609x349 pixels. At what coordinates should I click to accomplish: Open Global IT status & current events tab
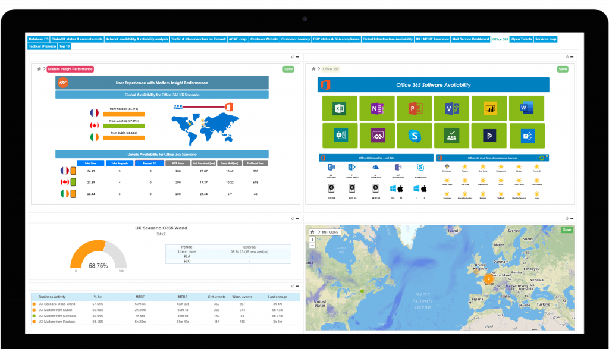coord(77,39)
